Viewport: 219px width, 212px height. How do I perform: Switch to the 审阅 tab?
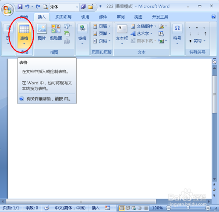(121, 17)
